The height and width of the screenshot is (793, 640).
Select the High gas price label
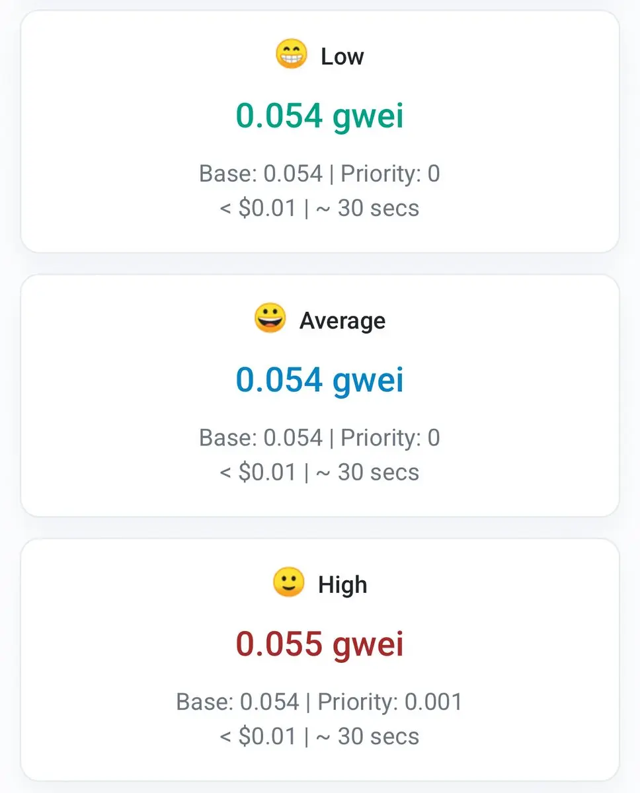pos(342,585)
